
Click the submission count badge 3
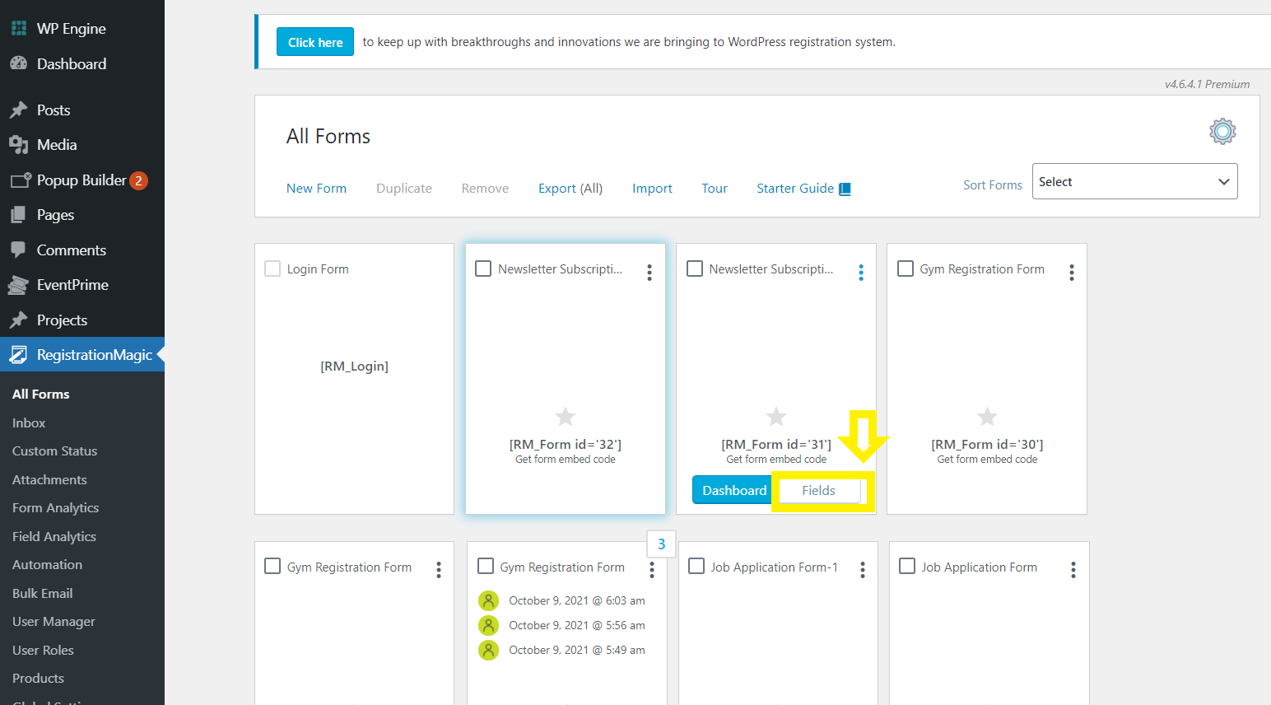pos(662,544)
